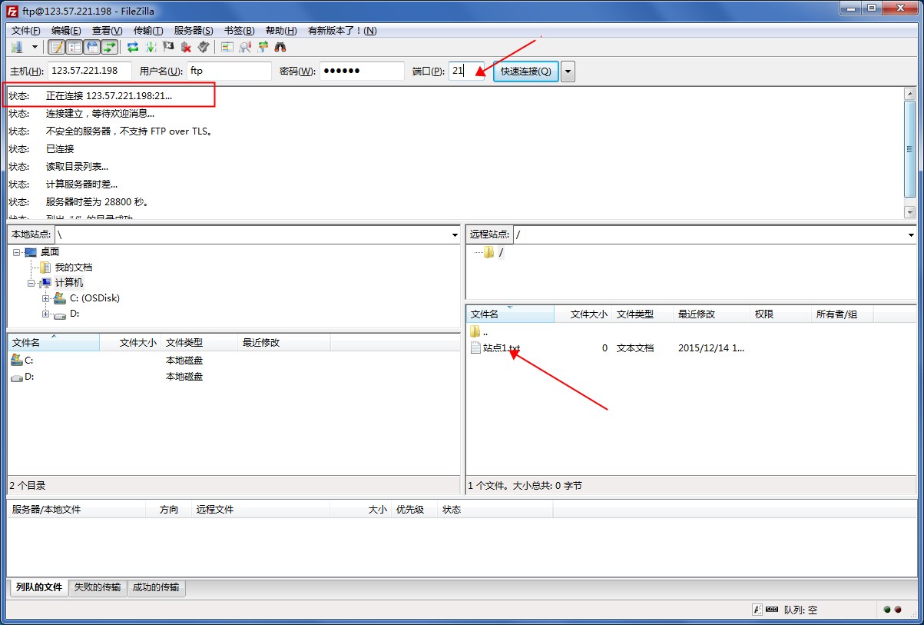Open the Site Manager icon
The height and width of the screenshot is (625, 924).
(17, 47)
